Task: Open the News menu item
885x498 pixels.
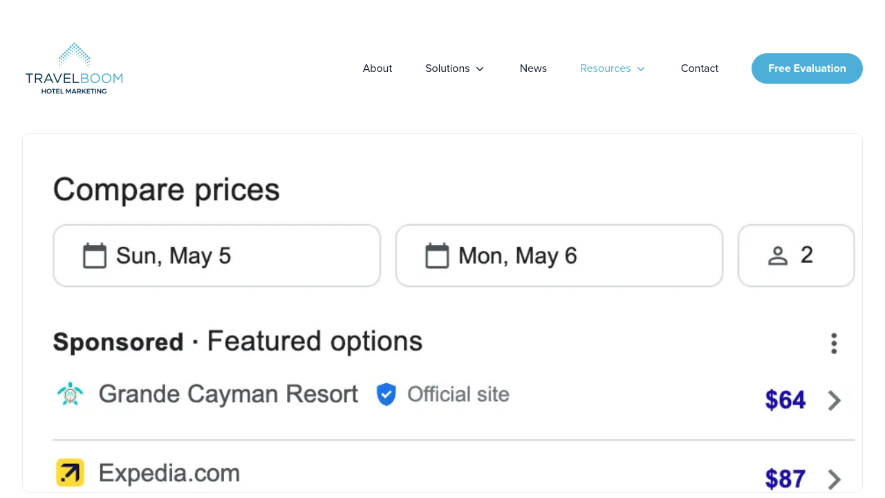Action: pos(533,68)
